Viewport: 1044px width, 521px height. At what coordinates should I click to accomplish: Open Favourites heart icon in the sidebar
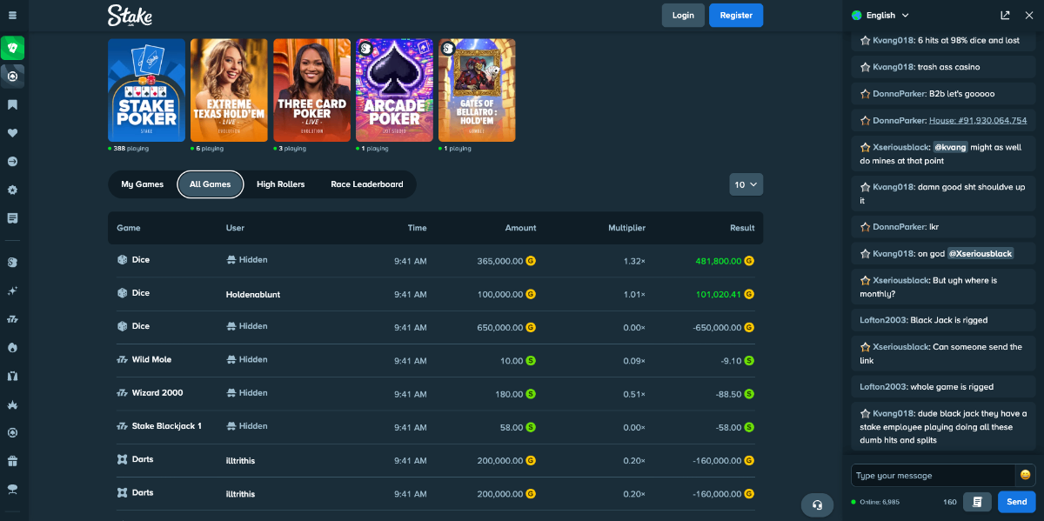[12, 133]
